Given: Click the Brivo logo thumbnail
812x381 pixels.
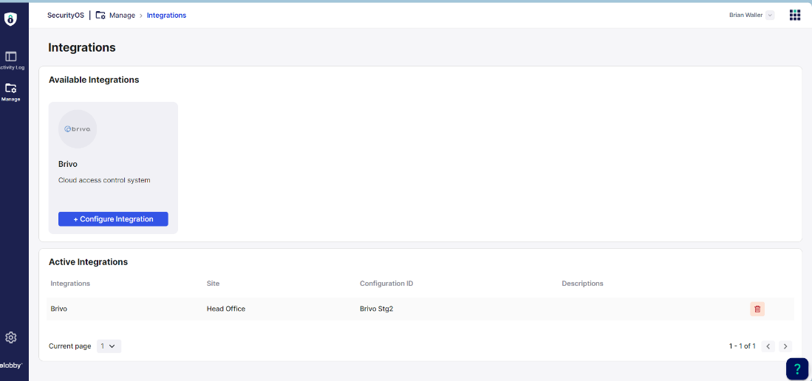Looking at the screenshot, I should click(78, 129).
